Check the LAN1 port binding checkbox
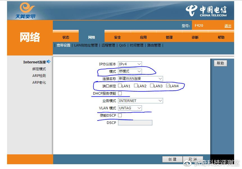 pos(120,86)
